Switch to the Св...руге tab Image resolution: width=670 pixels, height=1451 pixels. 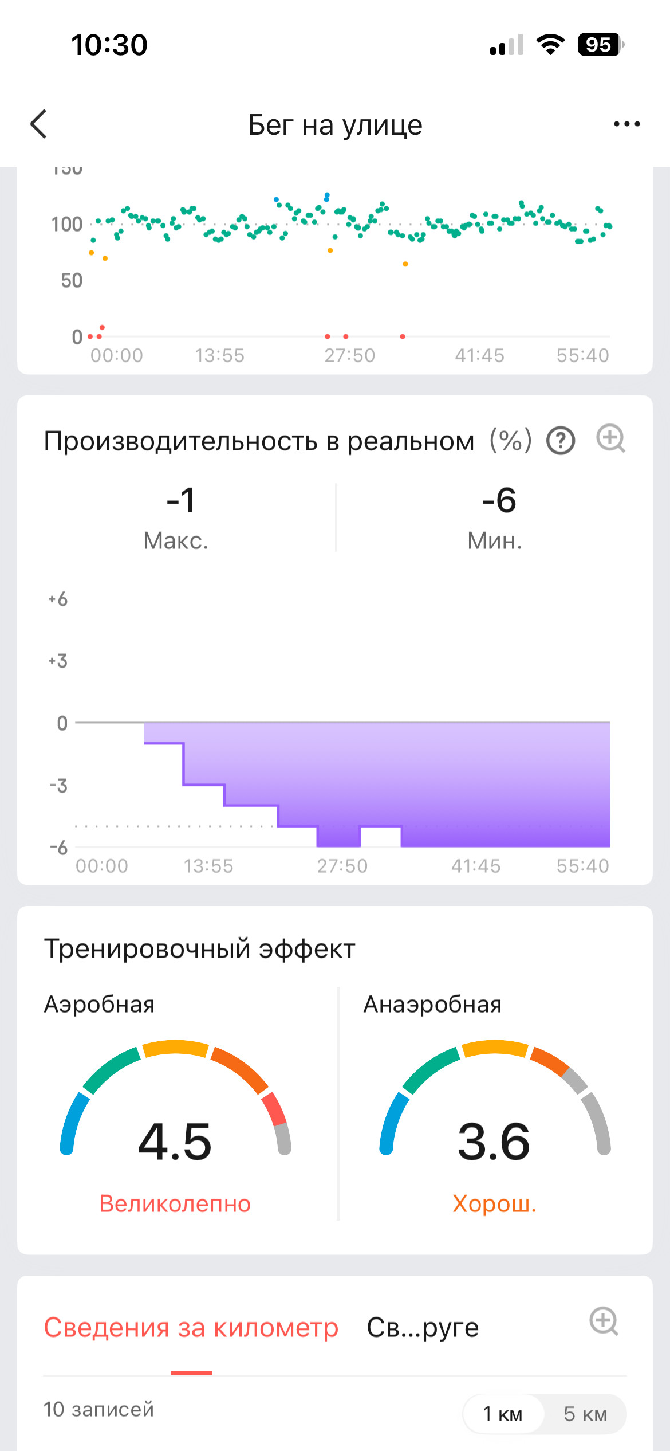(423, 1328)
